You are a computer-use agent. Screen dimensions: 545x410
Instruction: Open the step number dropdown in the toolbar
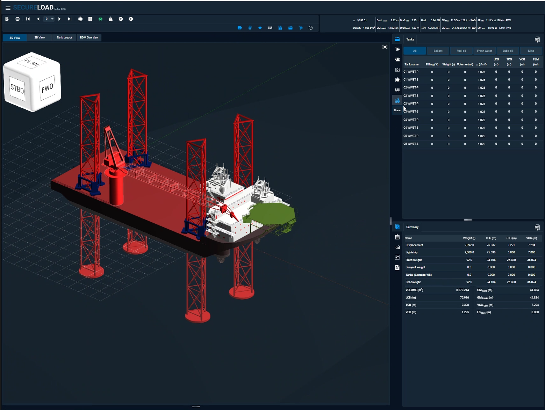pyautogui.click(x=52, y=19)
